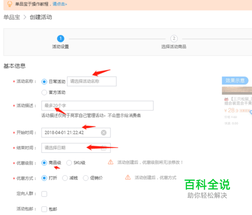Select the SKU级 radio button
This screenshot has width=252, height=215.
[69, 163]
